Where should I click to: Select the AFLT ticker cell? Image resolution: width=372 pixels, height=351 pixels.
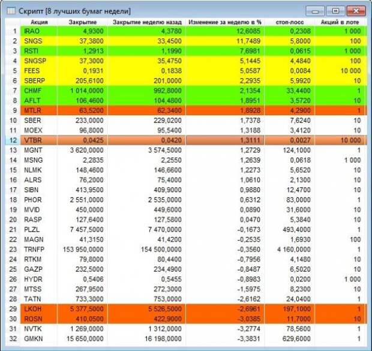click(x=39, y=101)
